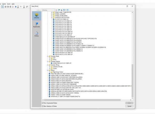Click the view mode toolbar icon
The height and width of the screenshot is (114, 155).
pos(64,10)
